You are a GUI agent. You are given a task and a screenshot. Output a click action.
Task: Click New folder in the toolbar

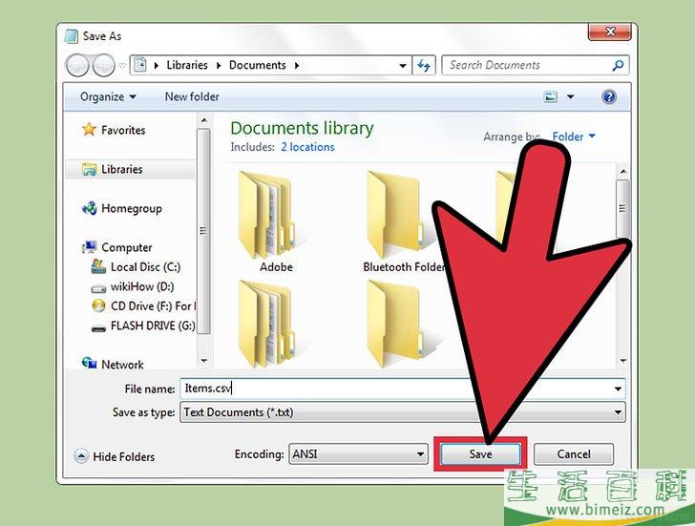click(x=192, y=96)
